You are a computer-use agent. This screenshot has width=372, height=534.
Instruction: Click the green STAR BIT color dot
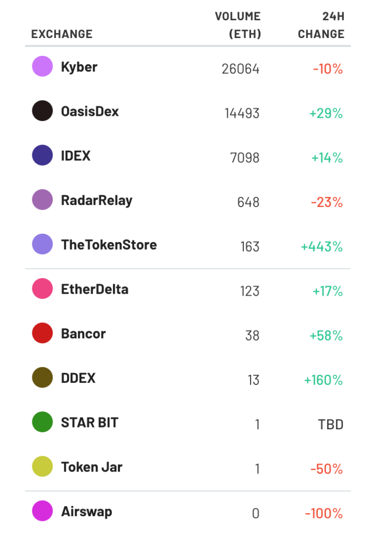(43, 422)
